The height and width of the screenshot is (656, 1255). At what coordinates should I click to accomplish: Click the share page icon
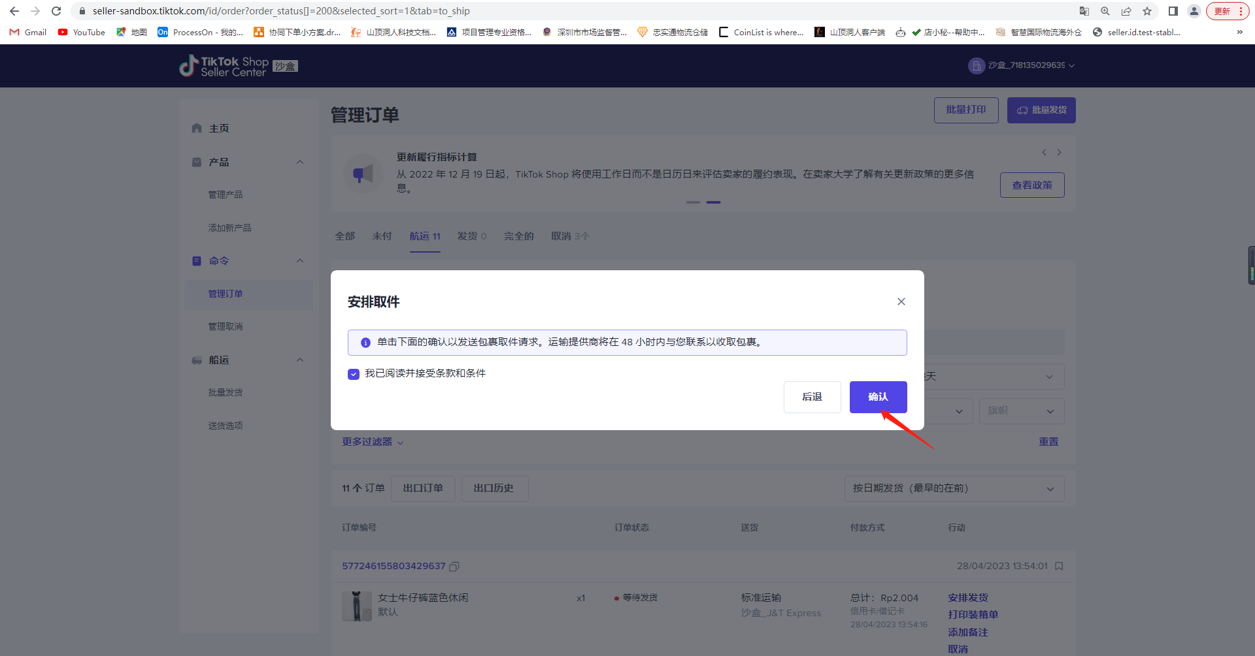click(1126, 11)
